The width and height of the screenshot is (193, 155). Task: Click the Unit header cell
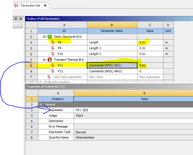[x=168, y=31]
